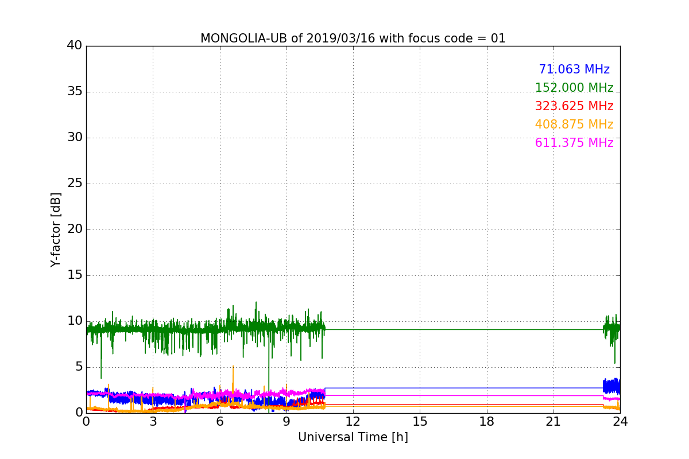Select the 152.000 MHz legend label
Screen dimensions: 689x459
(574, 88)
